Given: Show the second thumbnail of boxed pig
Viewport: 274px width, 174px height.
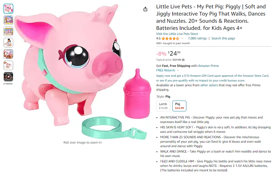Looking at the screenshot, I should point(8,20).
